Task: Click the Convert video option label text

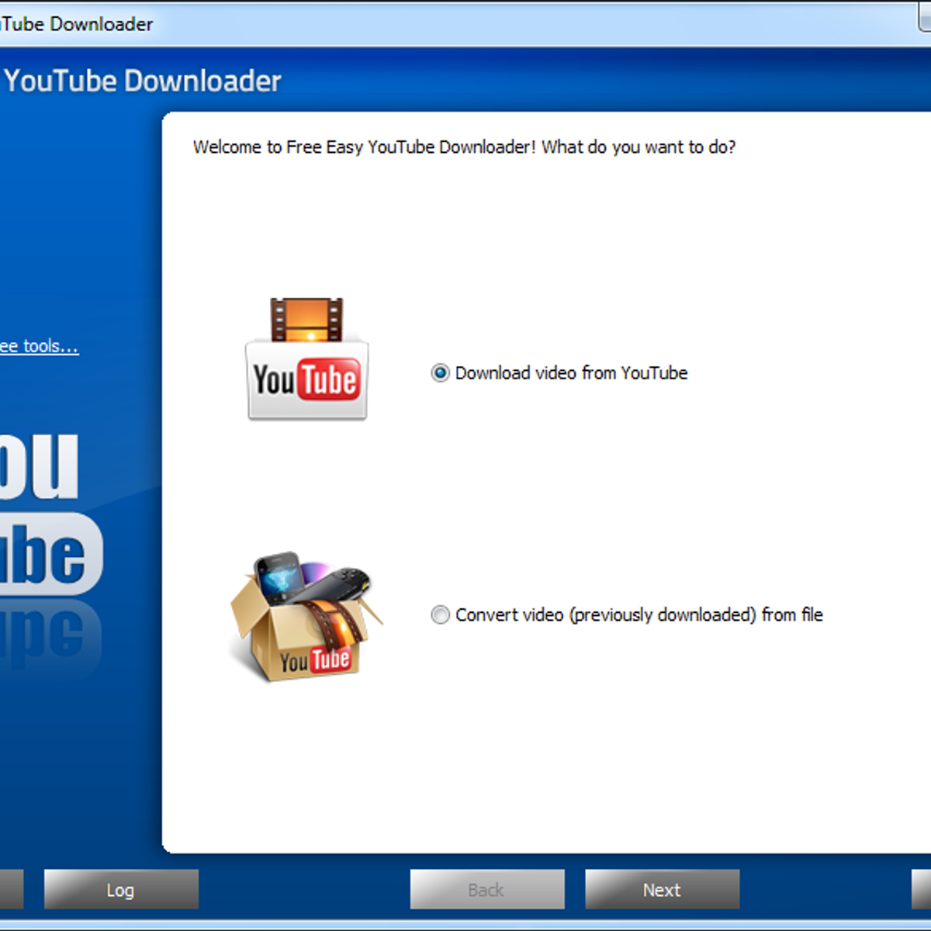Action: (x=640, y=614)
